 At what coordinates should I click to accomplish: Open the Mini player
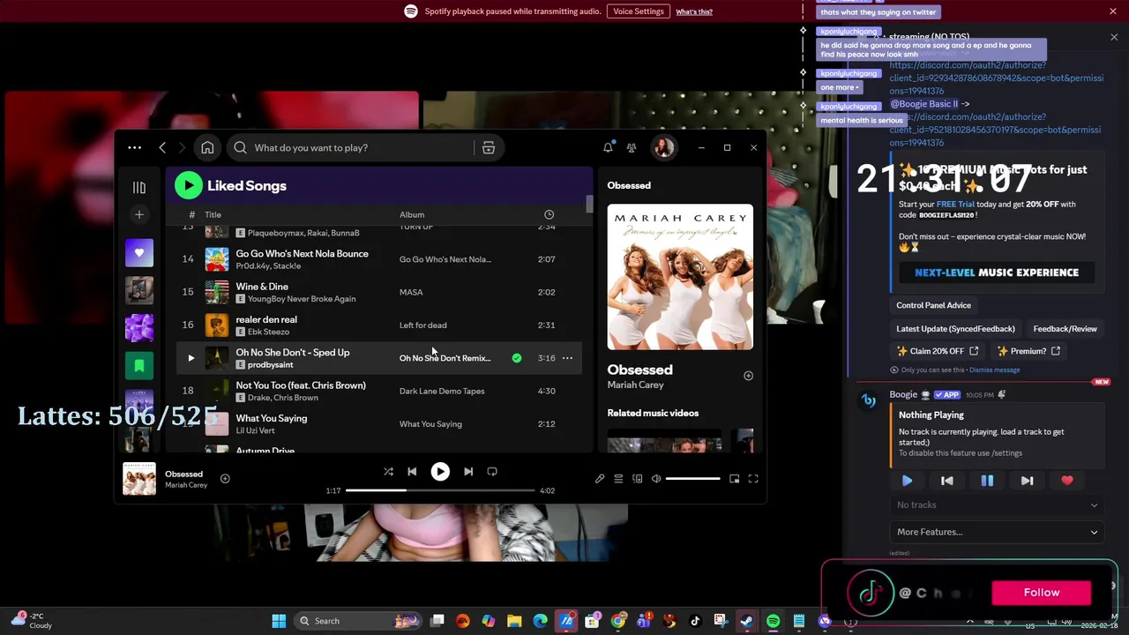tap(734, 479)
